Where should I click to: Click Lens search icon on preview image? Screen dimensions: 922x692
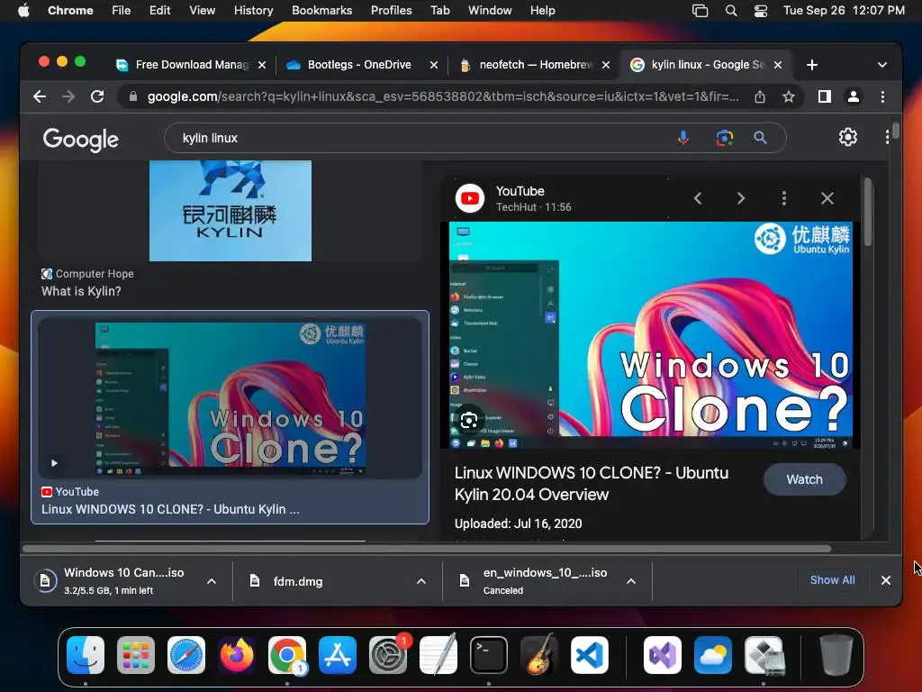[468, 421]
